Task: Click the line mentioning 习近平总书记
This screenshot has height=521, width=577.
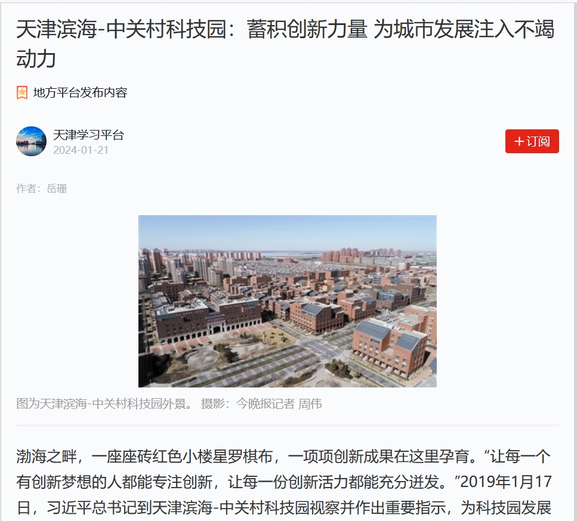Action: click(283, 508)
